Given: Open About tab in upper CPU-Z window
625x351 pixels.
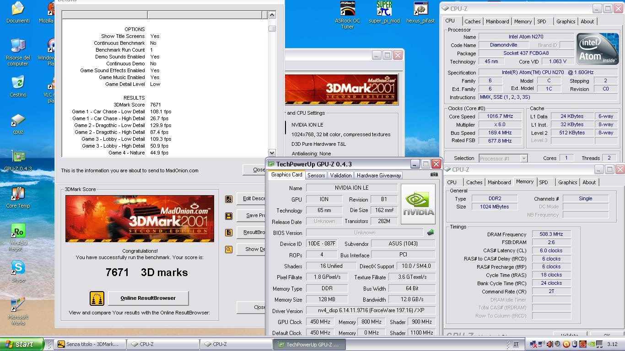Looking at the screenshot, I should [587, 21].
